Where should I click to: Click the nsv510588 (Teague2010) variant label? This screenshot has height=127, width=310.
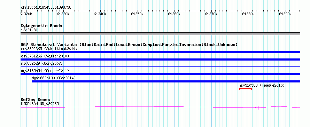[x=262, y=85]
